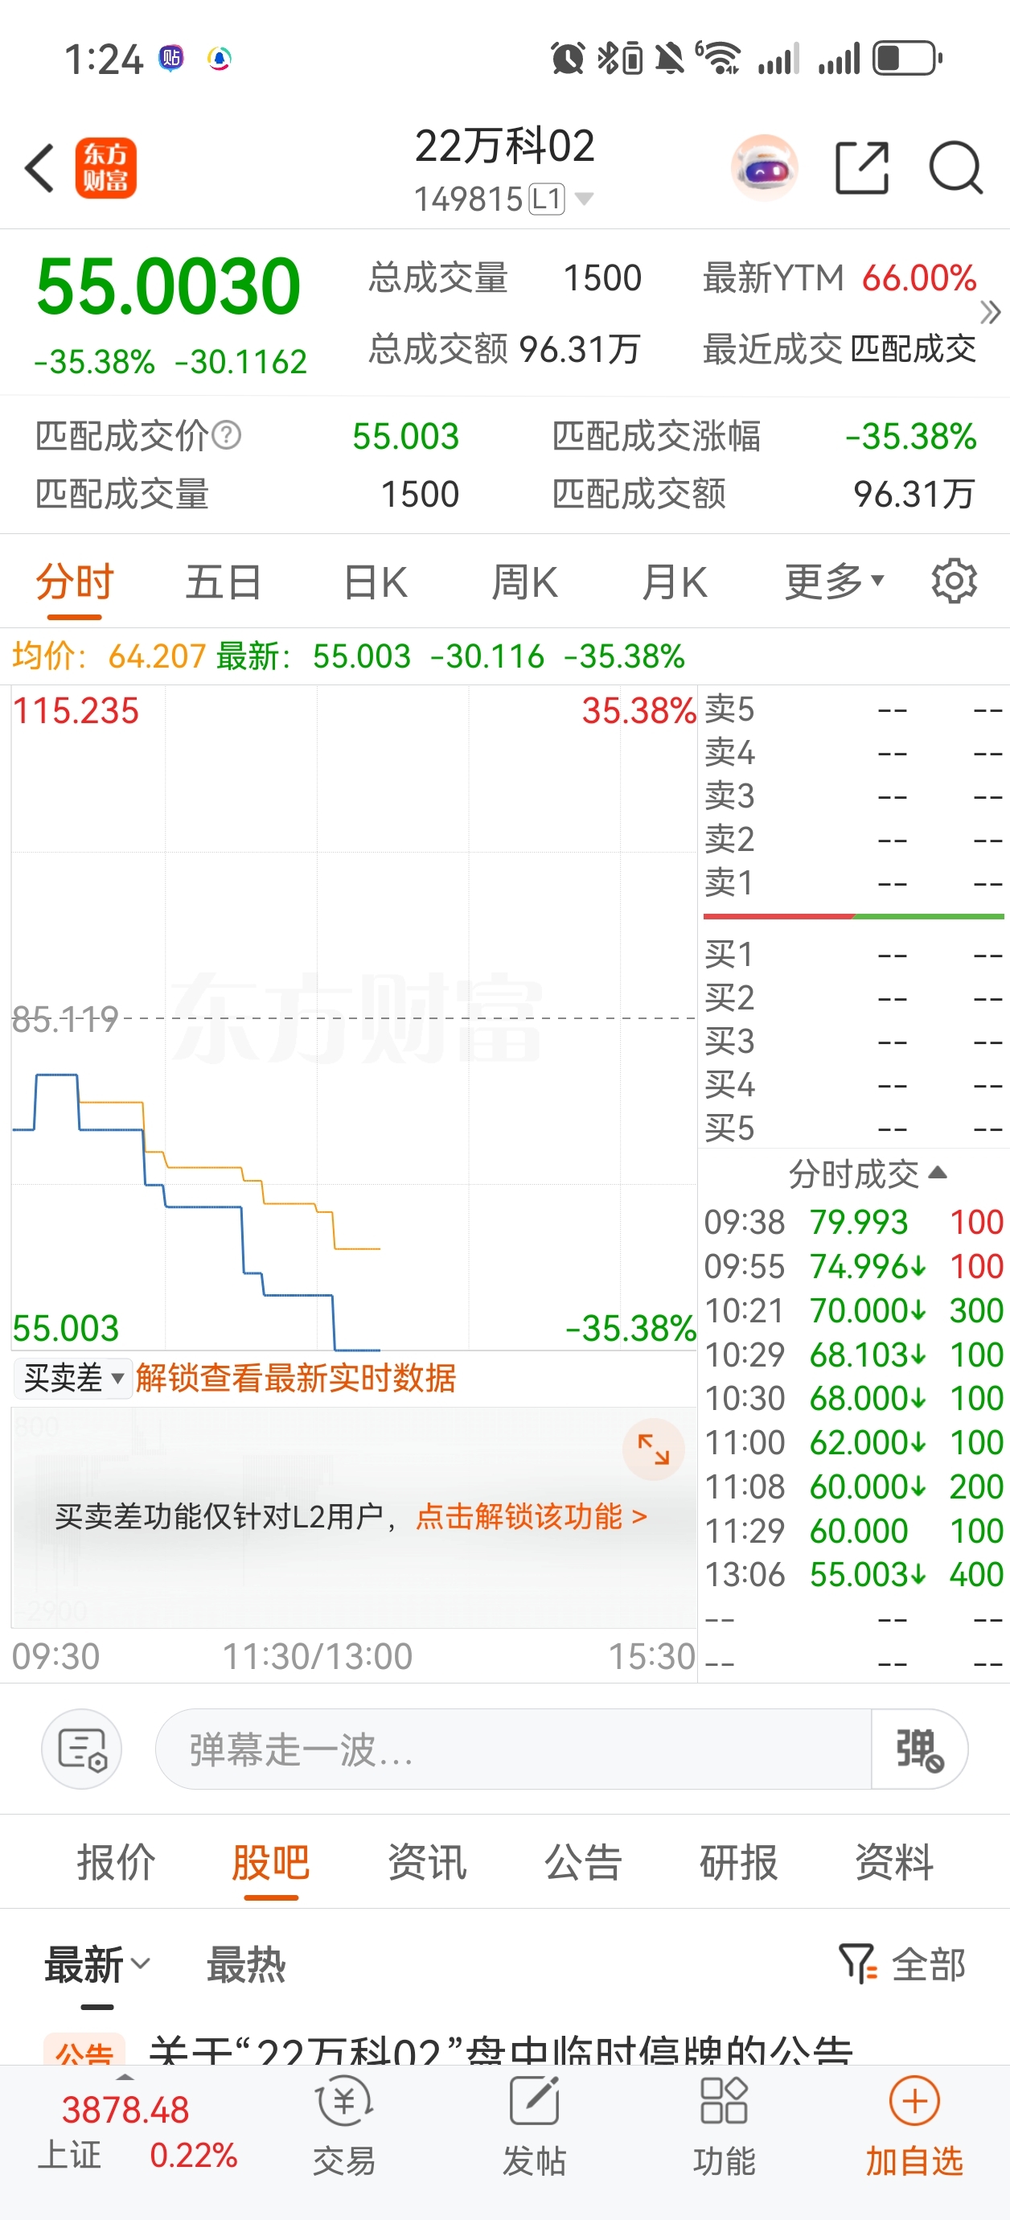Tap the battery status icon
Screen dimensions: 1010x2220
tap(907, 59)
